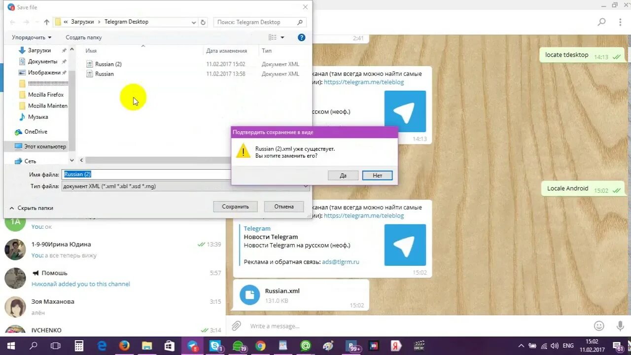
Task: Download the Russian.xml file icon in chat
Action: click(x=249, y=295)
